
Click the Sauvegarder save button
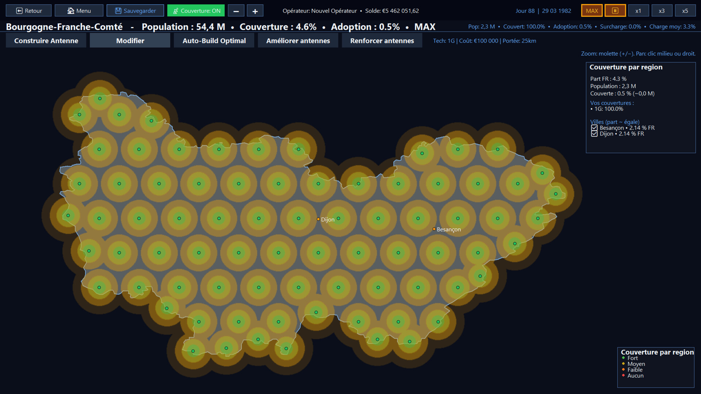click(135, 11)
